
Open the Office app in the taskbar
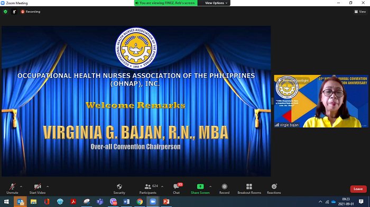[x=47, y=202]
